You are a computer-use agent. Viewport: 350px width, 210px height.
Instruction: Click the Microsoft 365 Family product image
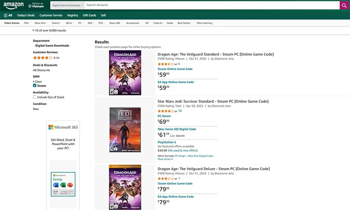pos(63,184)
